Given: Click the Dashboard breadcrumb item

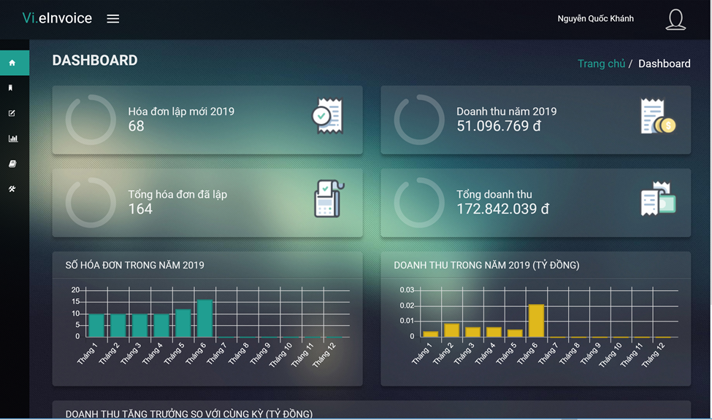Looking at the screenshot, I should pos(664,63).
